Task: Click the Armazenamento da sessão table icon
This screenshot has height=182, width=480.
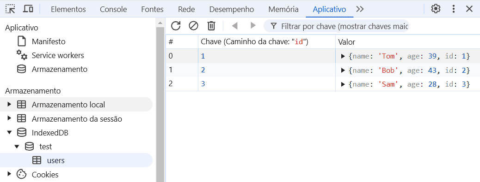Action: click(21, 118)
